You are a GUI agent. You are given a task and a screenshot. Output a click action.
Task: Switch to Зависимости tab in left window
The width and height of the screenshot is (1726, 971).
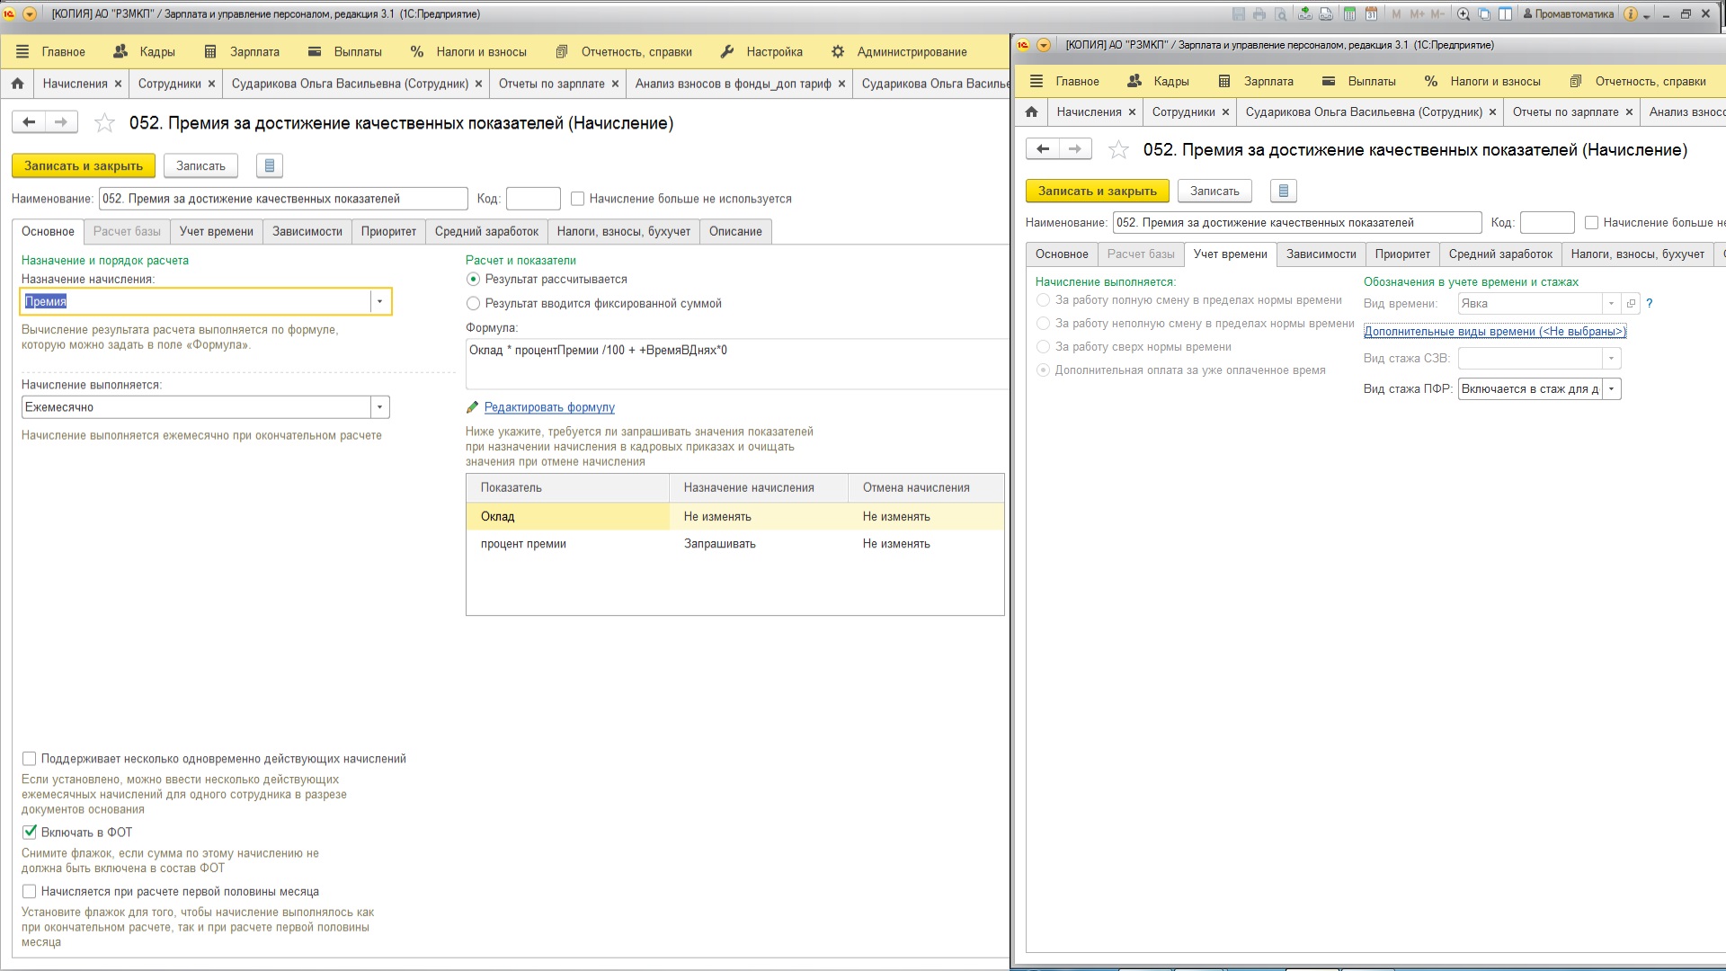point(307,231)
